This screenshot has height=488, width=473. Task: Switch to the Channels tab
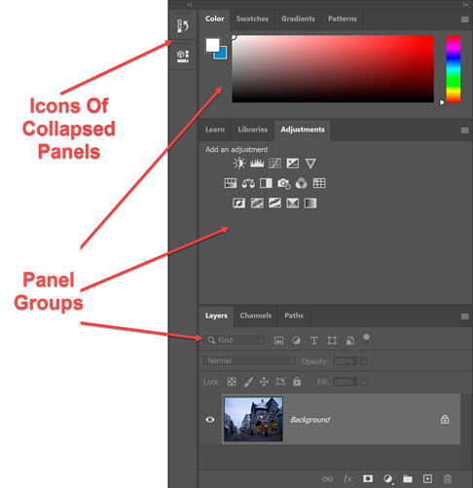(x=256, y=316)
